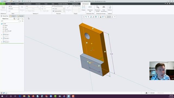This screenshot has width=174, height=98.
Task: Click the Undo icon in quick access toolbar
Action: [x=16, y=1]
